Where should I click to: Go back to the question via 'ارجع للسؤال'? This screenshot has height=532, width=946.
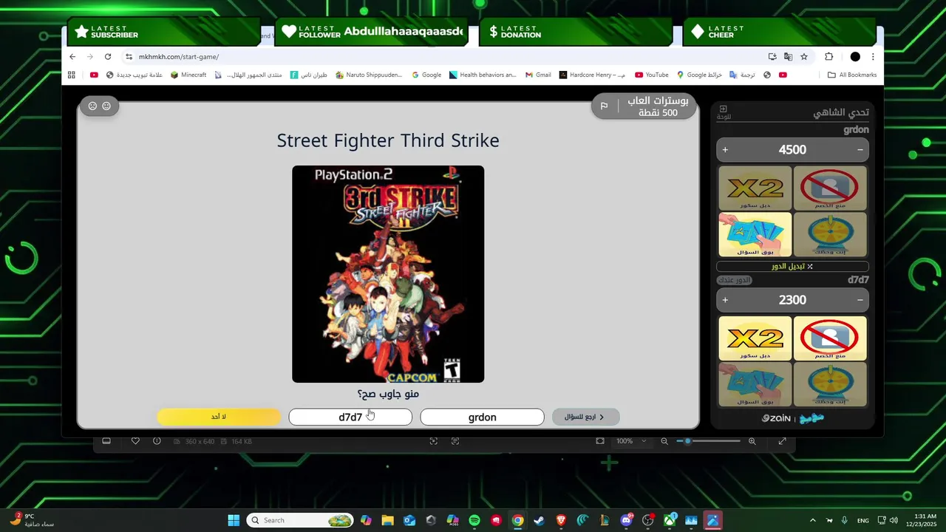585,417
